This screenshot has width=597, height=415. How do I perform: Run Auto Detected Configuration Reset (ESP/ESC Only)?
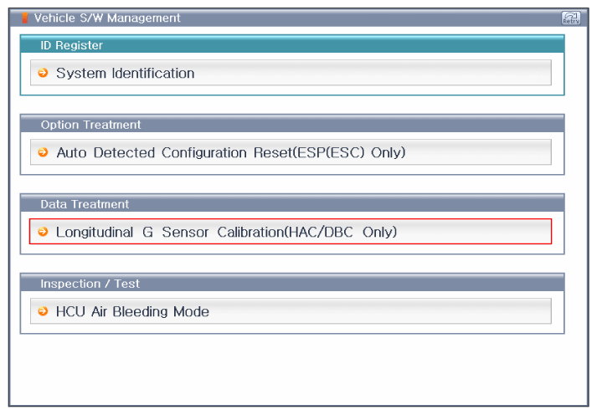tap(291, 152)
